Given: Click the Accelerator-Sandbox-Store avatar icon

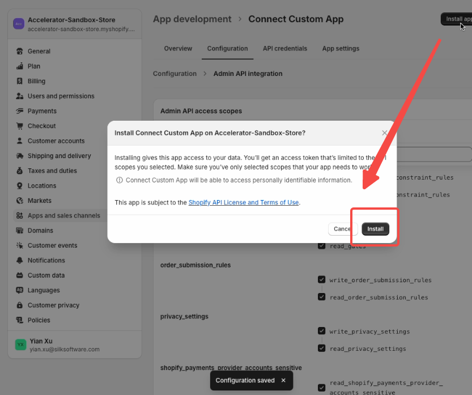Looking at the screenshot, I should [x=19, y=24].
